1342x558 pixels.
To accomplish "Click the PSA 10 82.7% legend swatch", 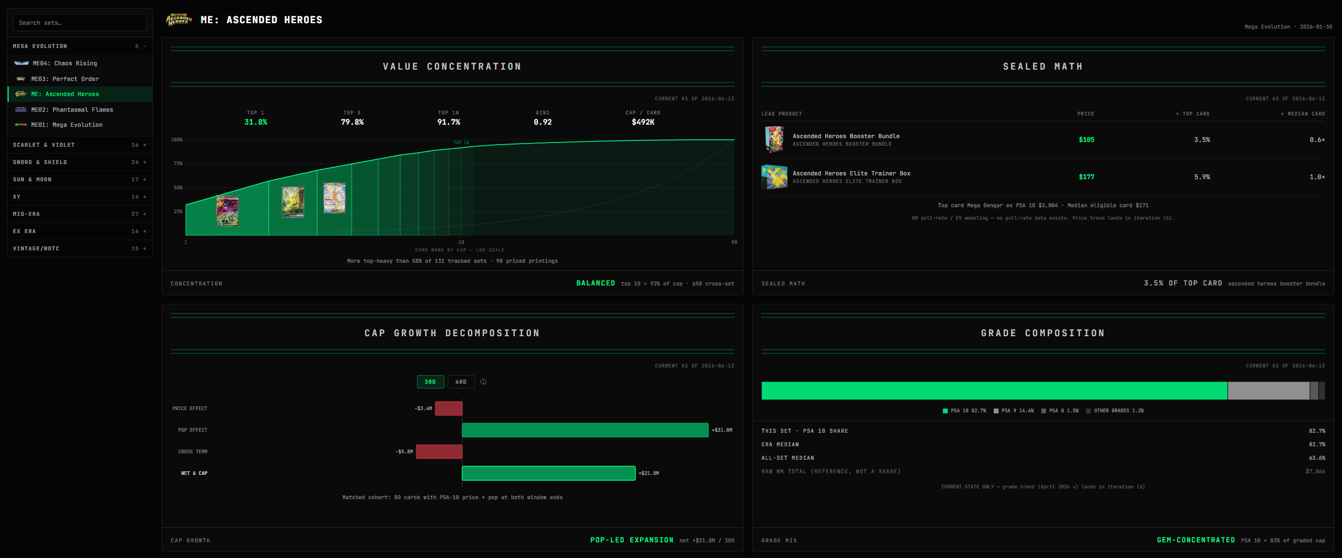I will click(945, 411).
